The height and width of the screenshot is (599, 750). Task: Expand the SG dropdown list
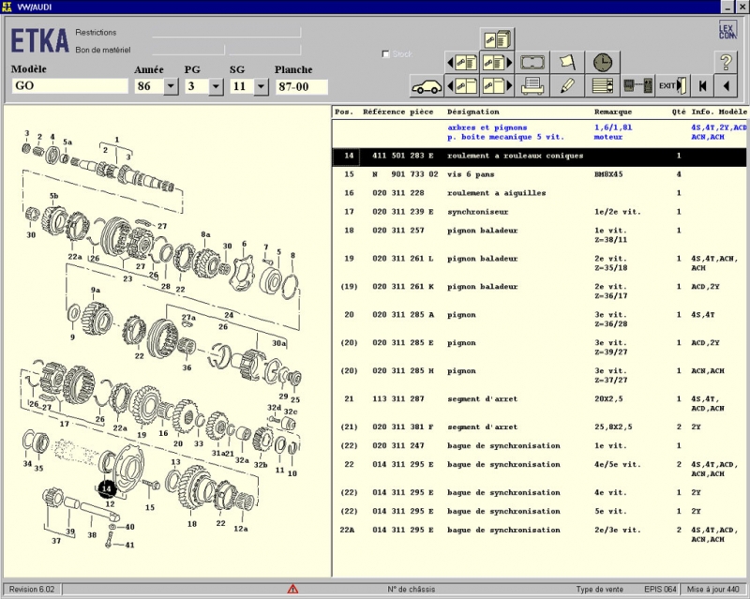262,86
